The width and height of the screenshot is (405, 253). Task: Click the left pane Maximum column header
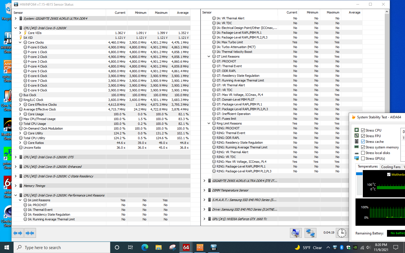pyautogui.click(x=158, y=13)
